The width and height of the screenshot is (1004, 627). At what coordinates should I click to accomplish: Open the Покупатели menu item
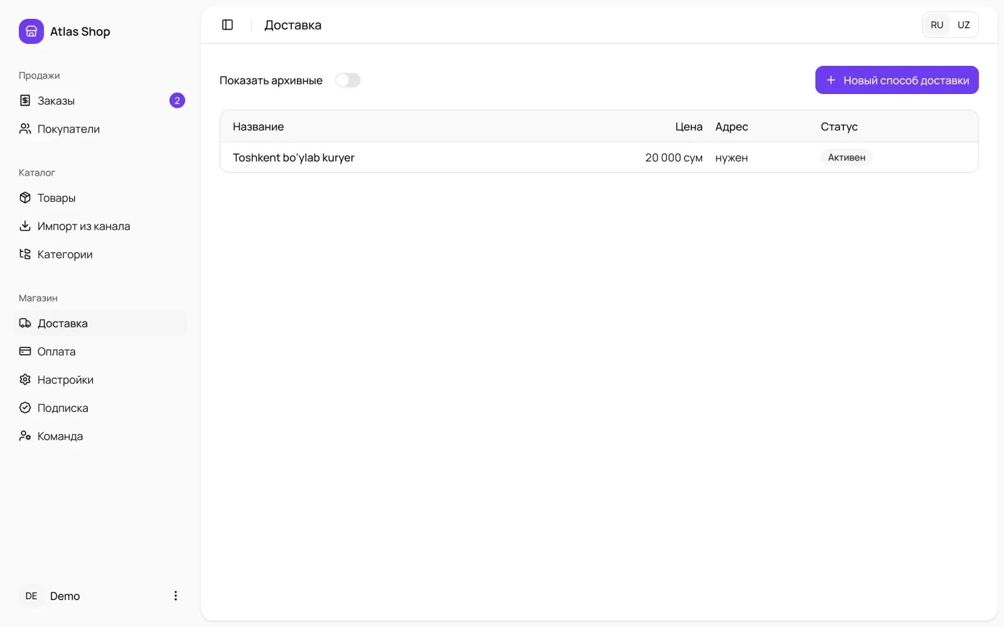pyautogui.click(x=100, y=129)
